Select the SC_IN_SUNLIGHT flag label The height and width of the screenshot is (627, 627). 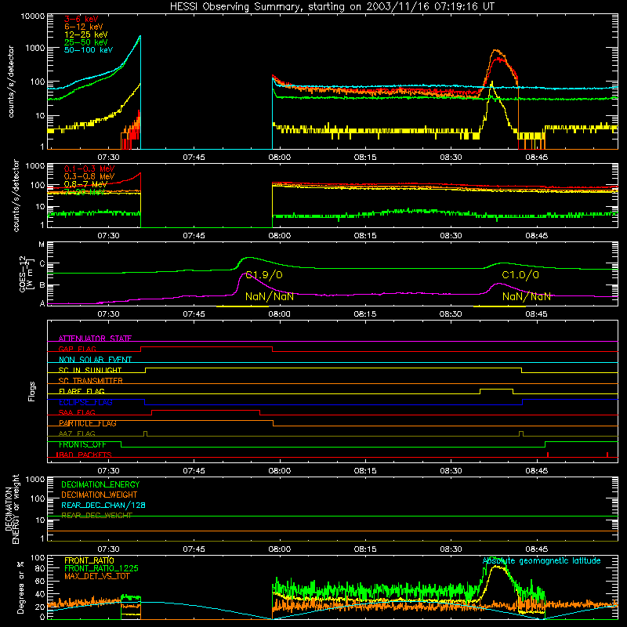click(90, 370)
